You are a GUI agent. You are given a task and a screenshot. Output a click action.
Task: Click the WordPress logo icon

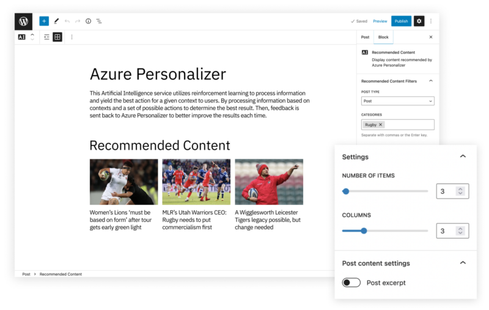(x=23, y=21)
